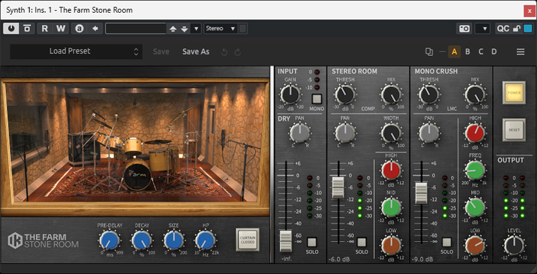Select preset slot D

click(494, 52)
